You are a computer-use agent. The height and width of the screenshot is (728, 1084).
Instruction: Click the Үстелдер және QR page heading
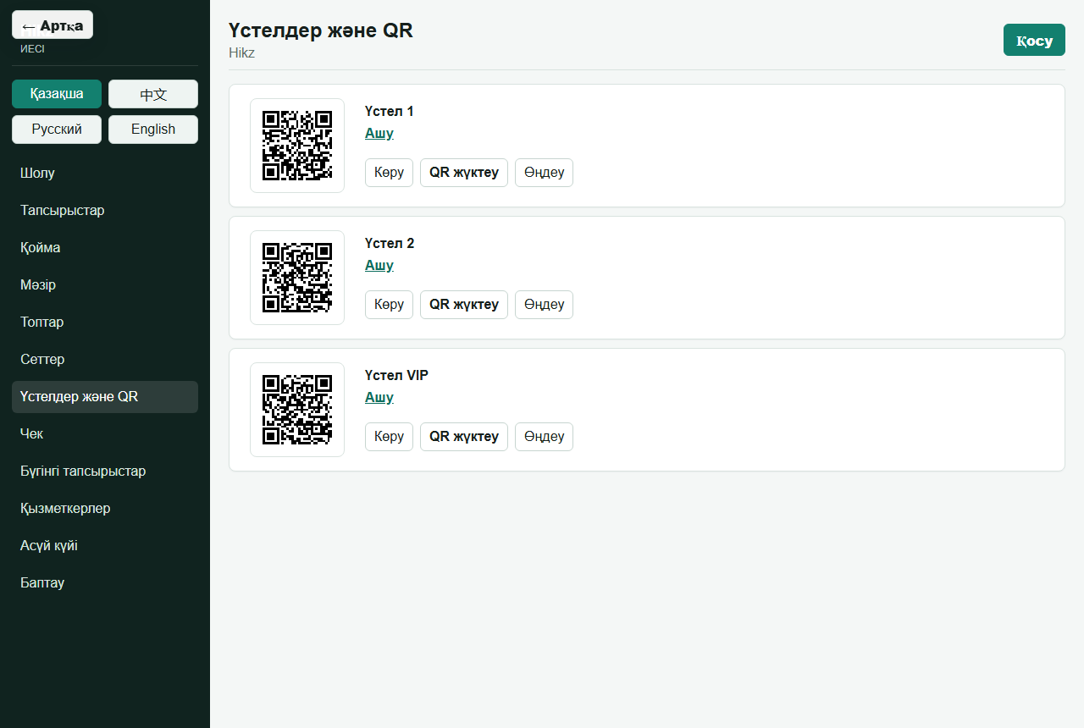(321, 30)
